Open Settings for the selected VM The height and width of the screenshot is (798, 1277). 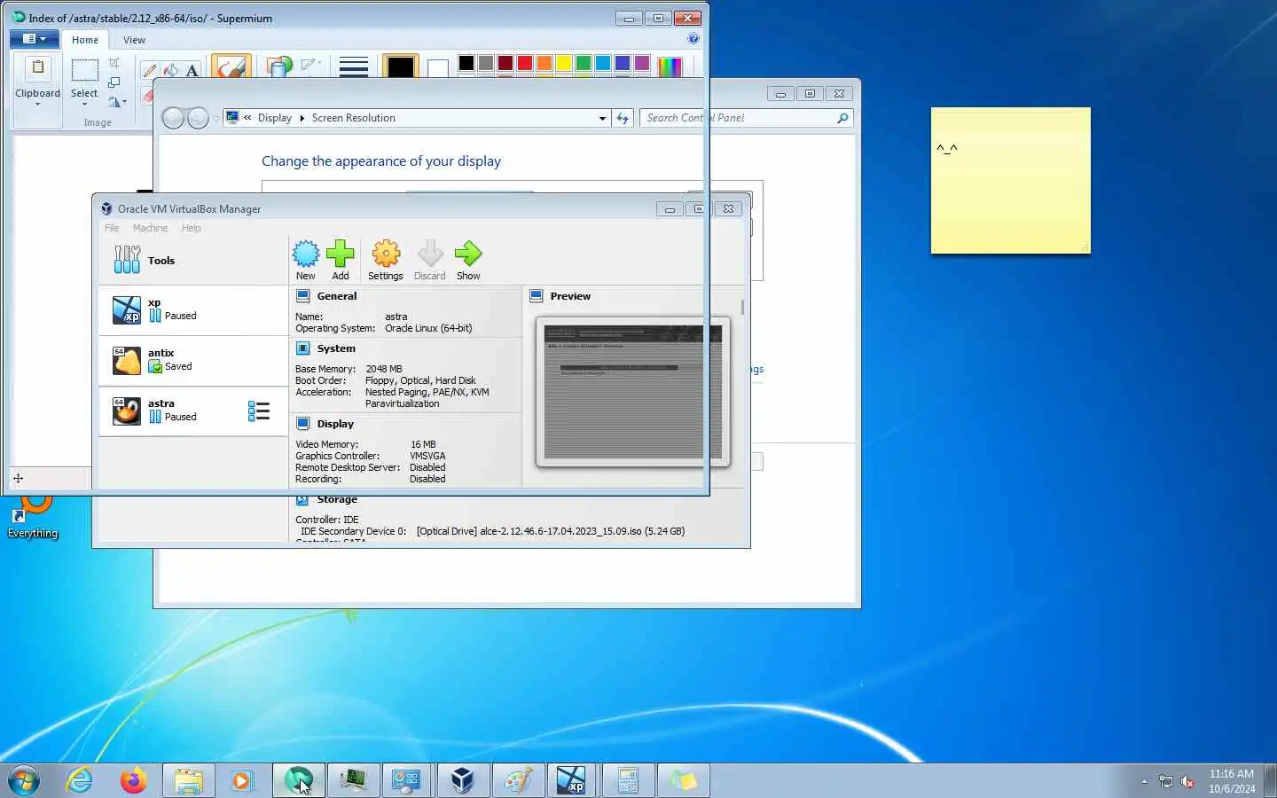[386, 260]
